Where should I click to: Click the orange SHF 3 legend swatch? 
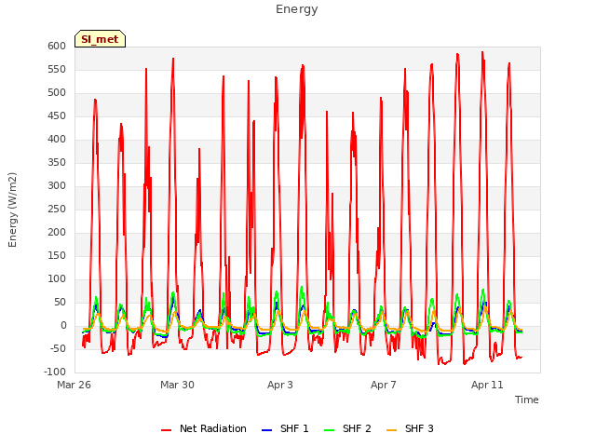tap(391, 430)
